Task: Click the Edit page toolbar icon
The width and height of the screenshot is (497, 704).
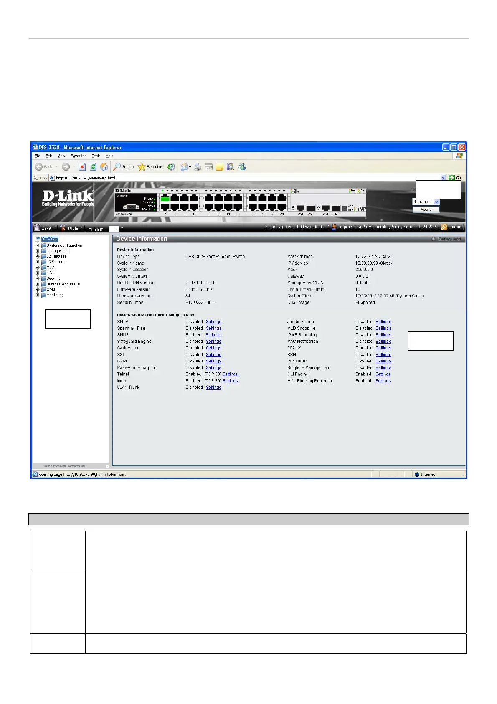Action: (208, 167)
